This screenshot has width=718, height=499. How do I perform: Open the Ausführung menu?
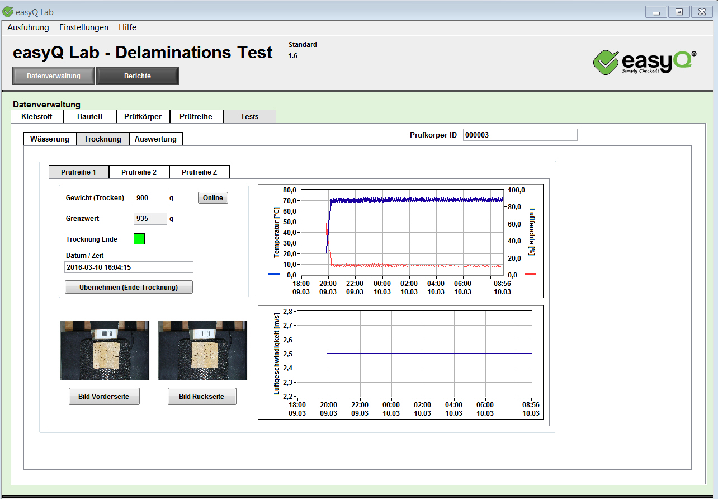click(28, 27)
